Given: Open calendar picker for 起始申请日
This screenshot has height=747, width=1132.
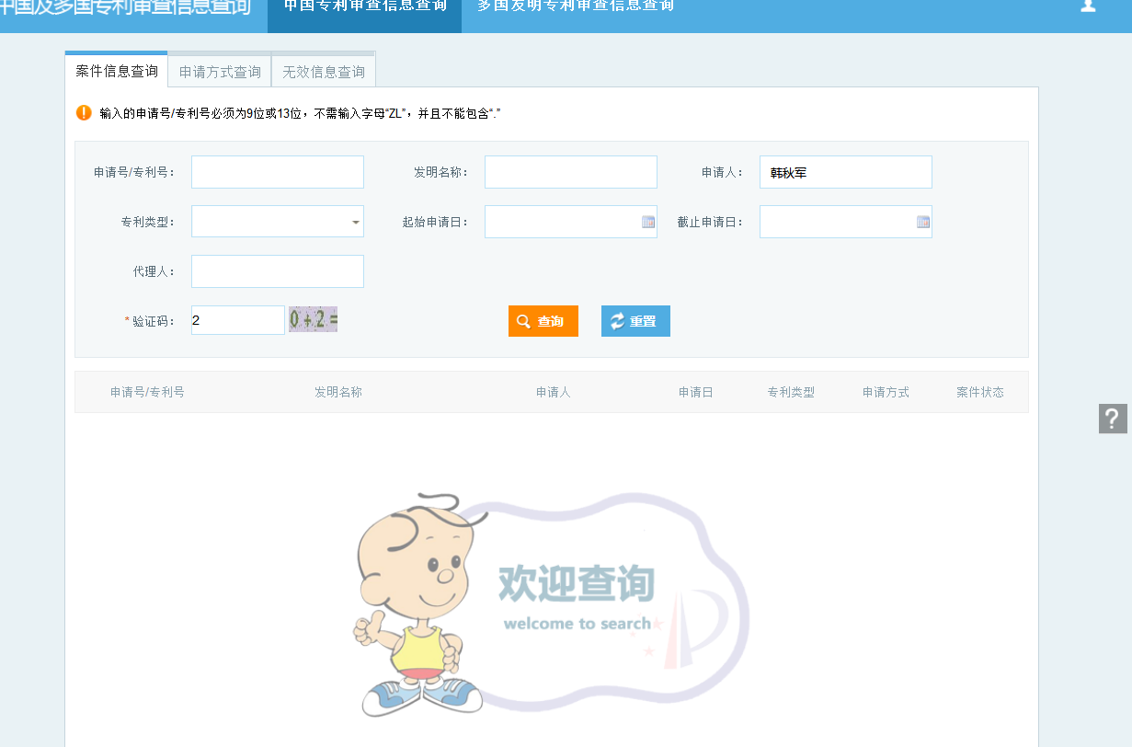Looking at the screenshot, I should pyautogui.click(x=647, y=222).
